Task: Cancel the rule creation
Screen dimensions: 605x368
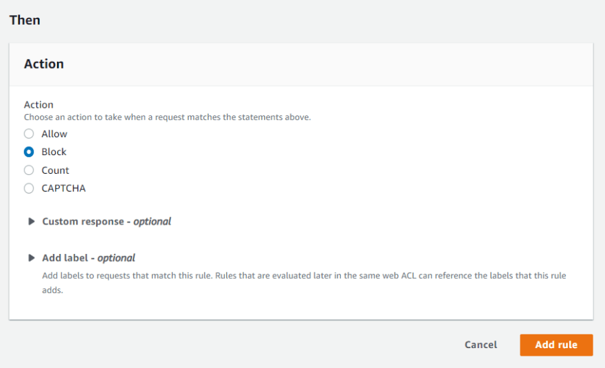Action: (481, 345)
